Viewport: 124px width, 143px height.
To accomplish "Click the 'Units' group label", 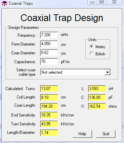I will click(92, 40).
